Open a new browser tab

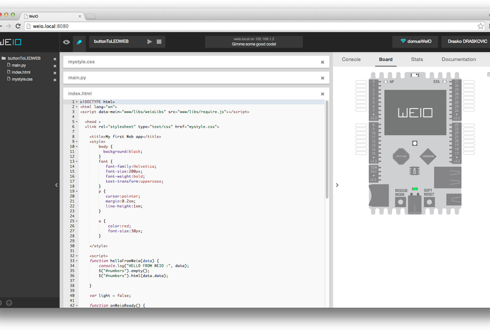pyautogui.click(x=90, y=16)
